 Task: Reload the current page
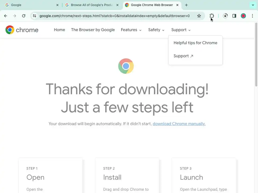[24, 16]
